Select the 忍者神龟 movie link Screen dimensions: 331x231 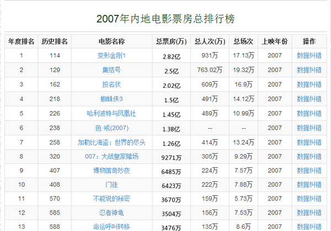[111, 213]
